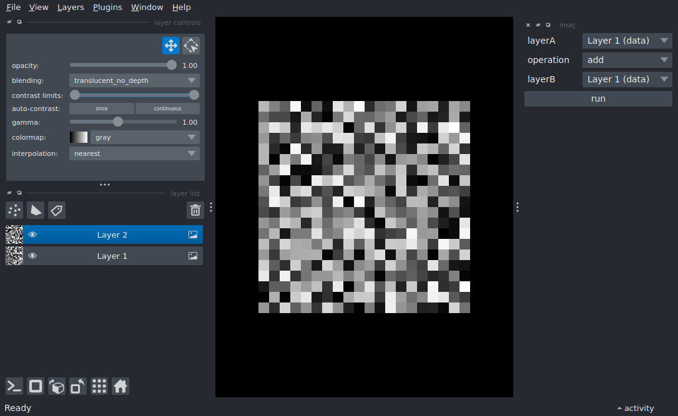Create a new points layer
The height and width of the screenshot is (416, 678).
pos(14,210)
